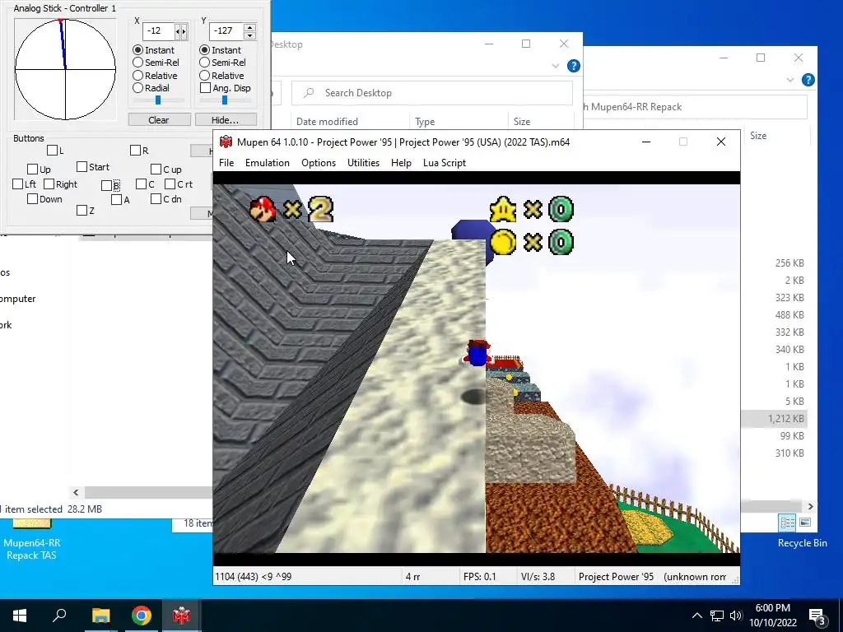Adjust the X axis sensitivity slider
843x632 pixels.
pos(158,100)
